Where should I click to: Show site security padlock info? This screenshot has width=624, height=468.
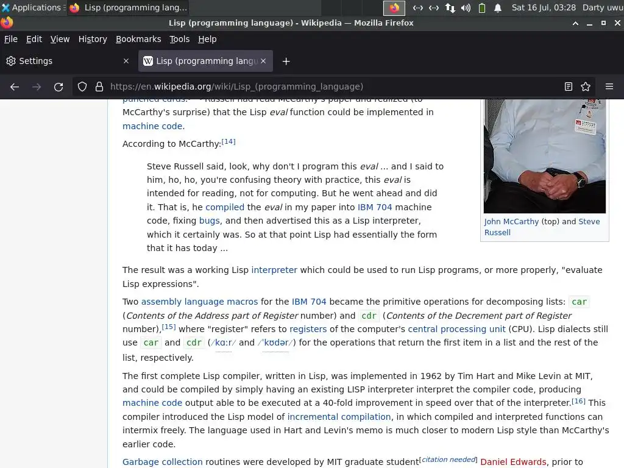99,87
